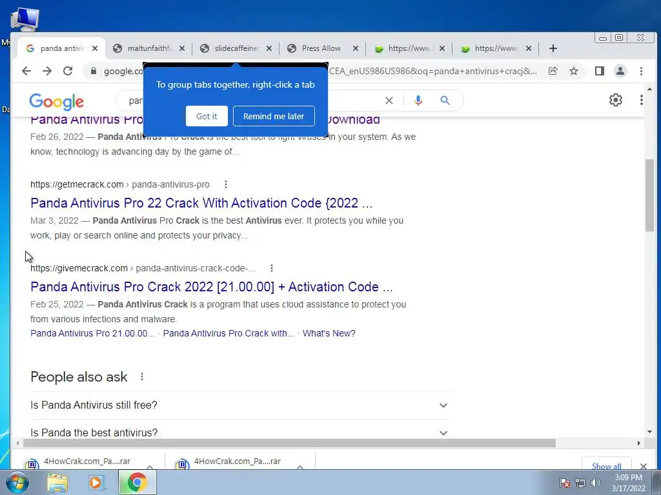Click the Show desktop strip

point(656,482)
